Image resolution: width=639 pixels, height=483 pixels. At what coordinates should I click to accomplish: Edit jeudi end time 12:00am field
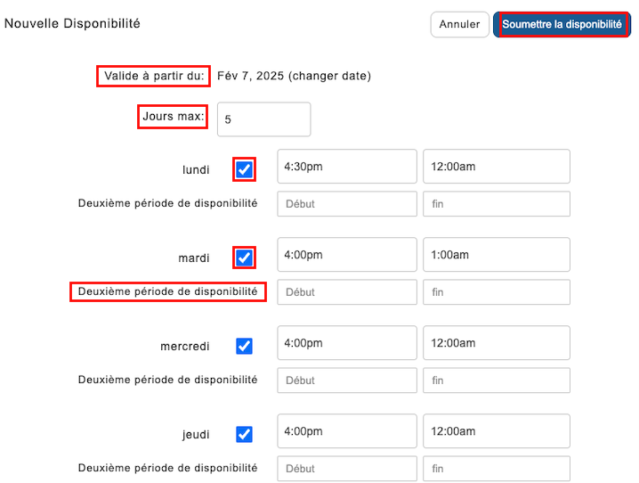(496, 431)
